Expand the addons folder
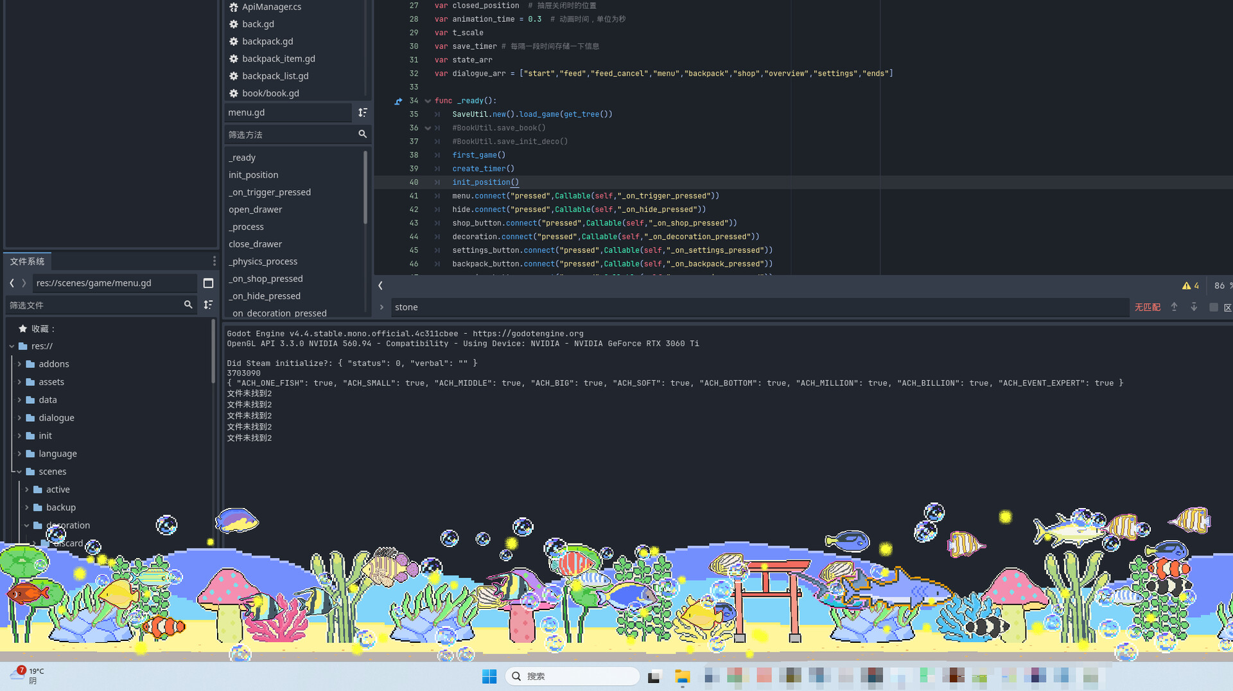Viewport: 1233px width, 691px height. [19, 364]
